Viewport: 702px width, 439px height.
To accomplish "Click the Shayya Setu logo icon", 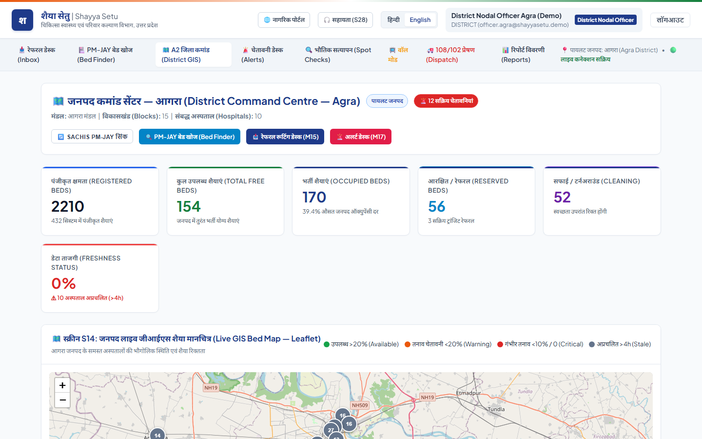I will pos(22,20).
